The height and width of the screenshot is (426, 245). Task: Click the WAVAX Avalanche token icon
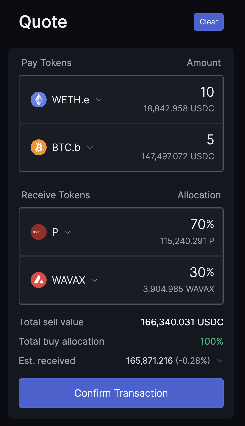[39, 280]
